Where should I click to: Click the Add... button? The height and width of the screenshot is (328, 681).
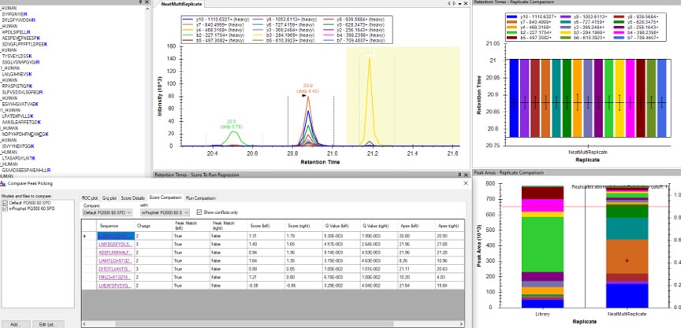pyautogui.click(x=16, y=324)
